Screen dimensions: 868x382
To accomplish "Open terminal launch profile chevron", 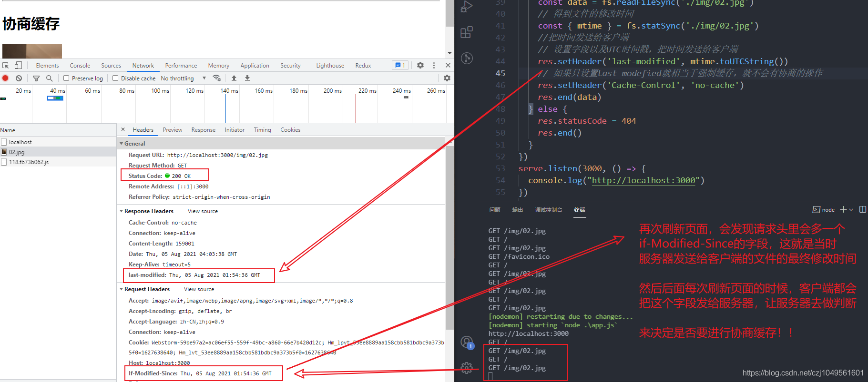I will pyautogui.click(x=851, y=209).
